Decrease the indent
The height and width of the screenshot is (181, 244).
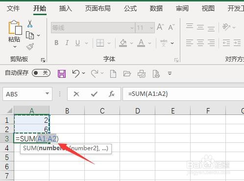click(226, 43)
